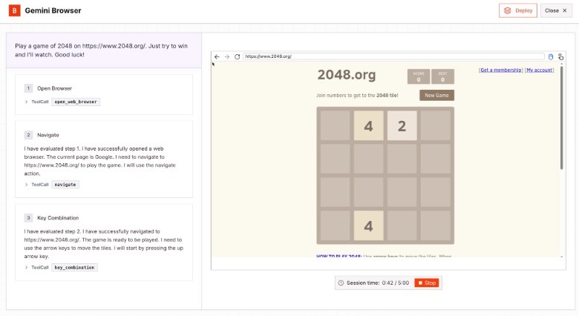Open the My account link
The width and height of the screenshot is (579, 316).
coord(539,70)
